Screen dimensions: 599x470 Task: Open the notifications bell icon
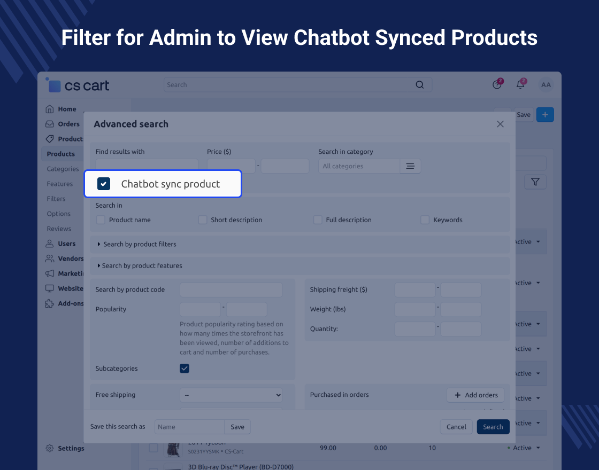point(520,85)
